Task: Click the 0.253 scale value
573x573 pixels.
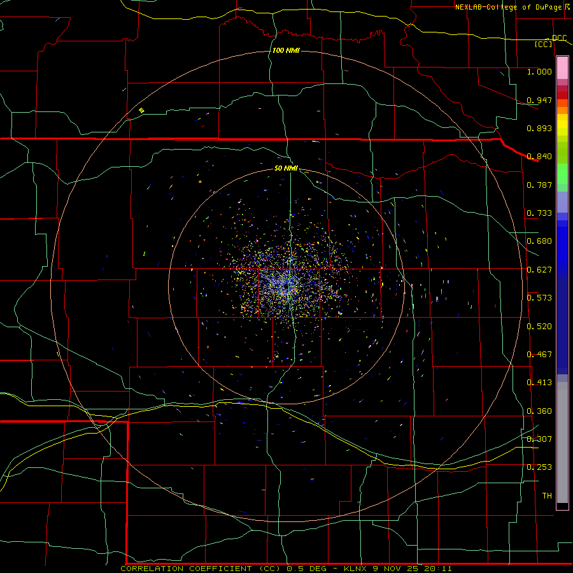Action: point(539,467)
